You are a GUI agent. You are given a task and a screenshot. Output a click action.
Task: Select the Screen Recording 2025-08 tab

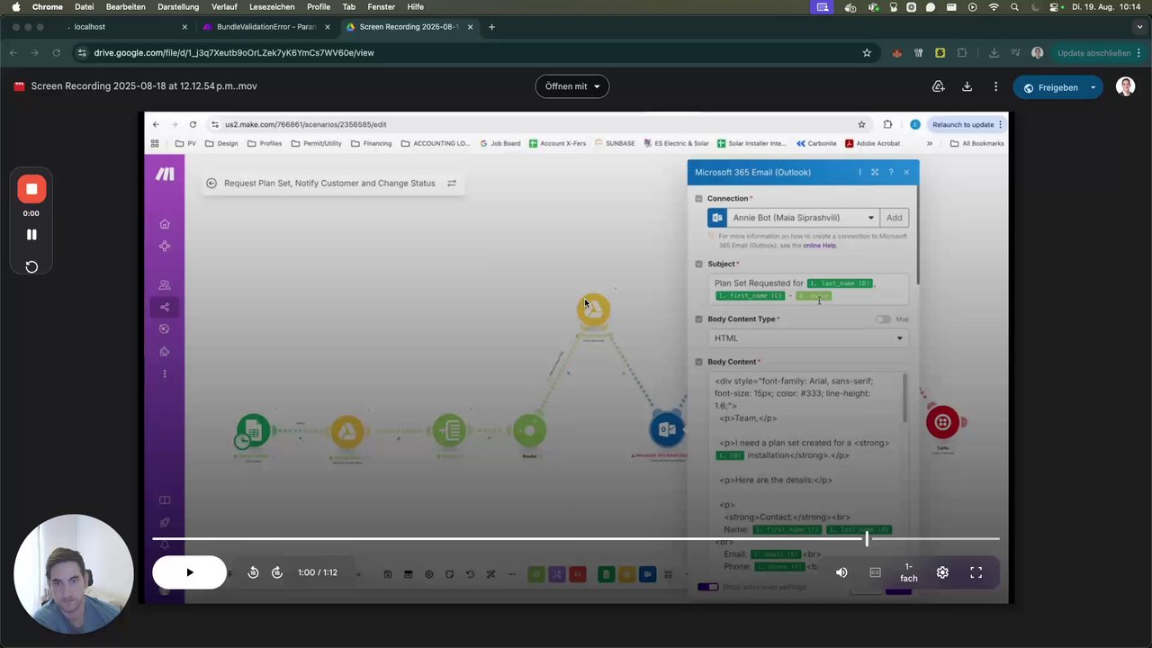pos(409,27)
